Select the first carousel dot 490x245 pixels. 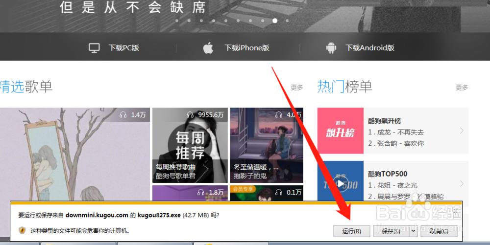177,21
